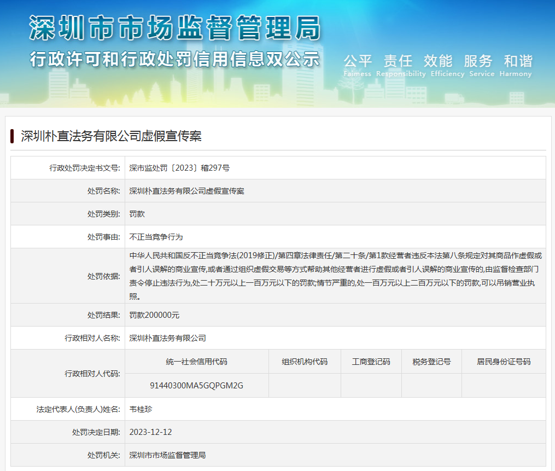The width and height of the screenshot is (555, 471).
Task: Click the decision number 深市监处罚〔2023〕稽297号
Action: point(179,168)
